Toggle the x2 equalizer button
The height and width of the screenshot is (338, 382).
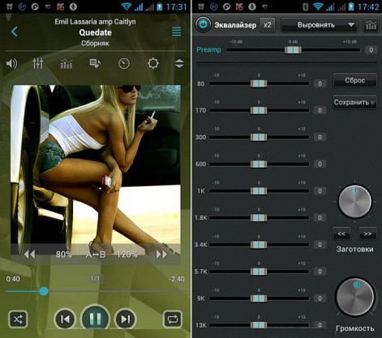[267, 25]
